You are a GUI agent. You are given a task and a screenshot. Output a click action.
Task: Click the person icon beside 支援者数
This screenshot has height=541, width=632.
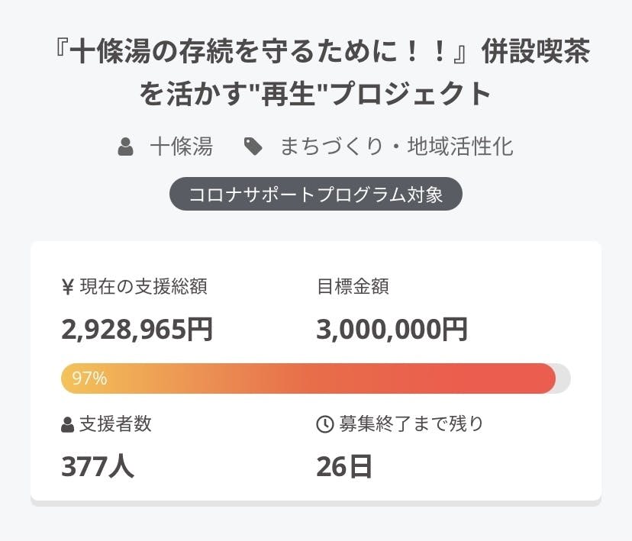[x=67, y=425]
